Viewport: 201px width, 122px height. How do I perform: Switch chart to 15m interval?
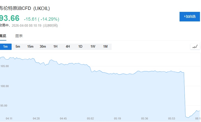coord(30,47)
